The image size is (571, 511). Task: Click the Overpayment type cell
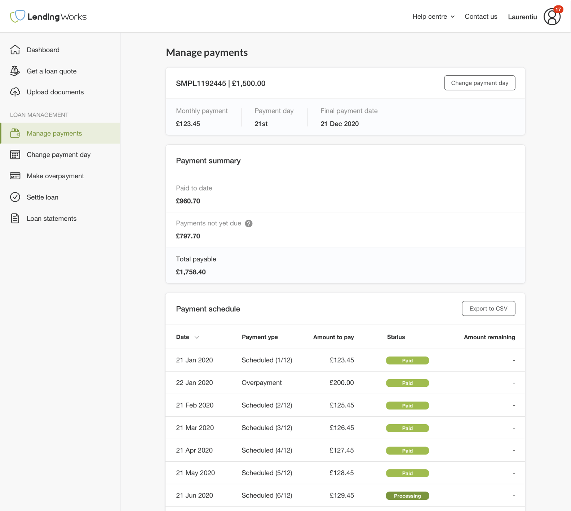tap(262, 383)
